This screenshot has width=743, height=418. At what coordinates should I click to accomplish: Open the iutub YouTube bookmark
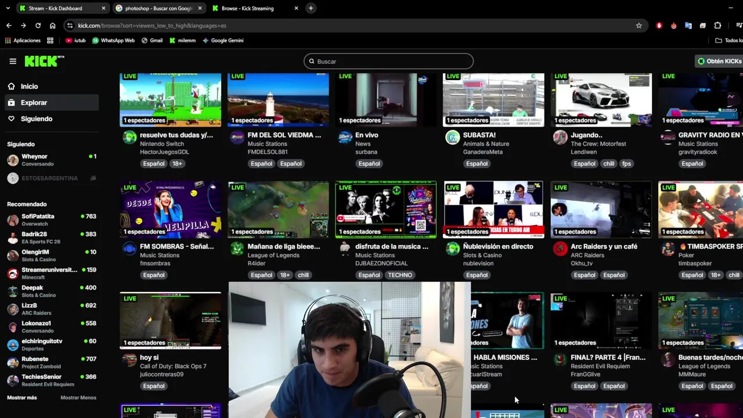(x=75, y=41)
